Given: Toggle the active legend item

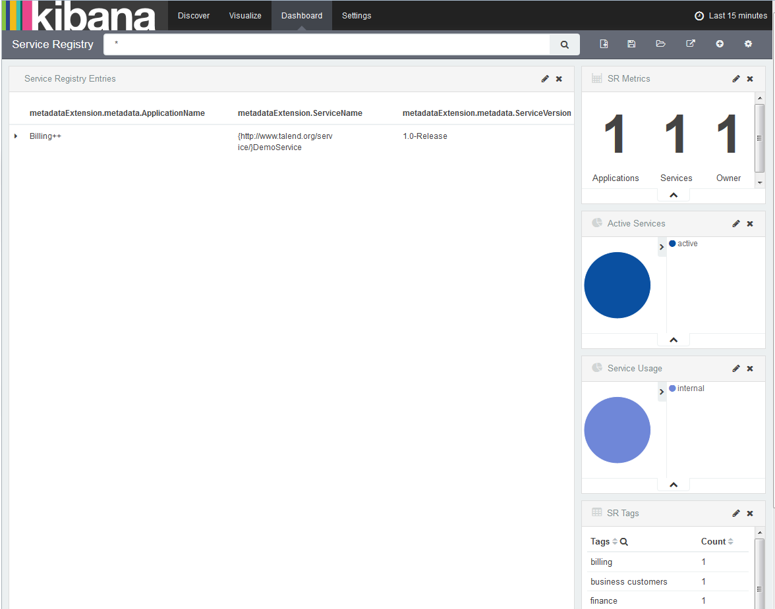Looking at the screenshot, I should 687,244.
